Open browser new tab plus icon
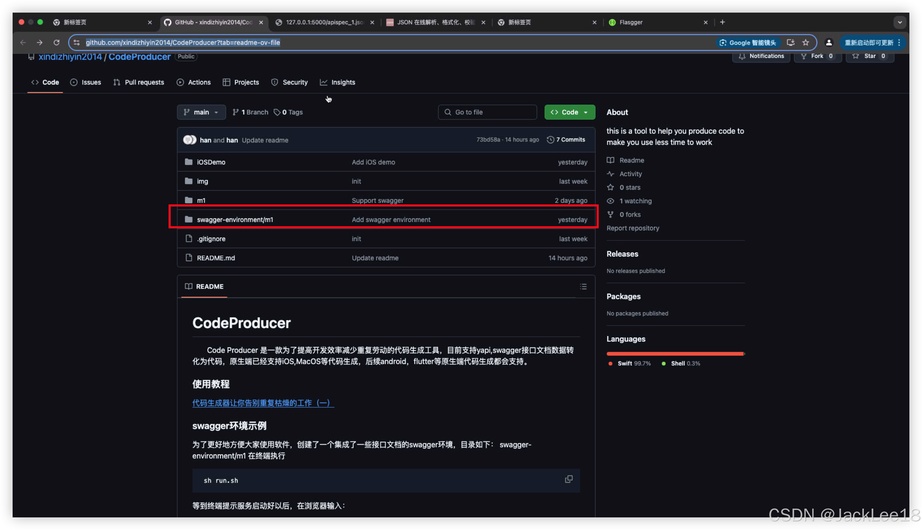This screenshot has height=530, width=922. [722, 22]
